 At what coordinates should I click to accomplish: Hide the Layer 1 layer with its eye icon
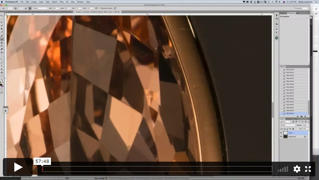click(x=281, y=133)
